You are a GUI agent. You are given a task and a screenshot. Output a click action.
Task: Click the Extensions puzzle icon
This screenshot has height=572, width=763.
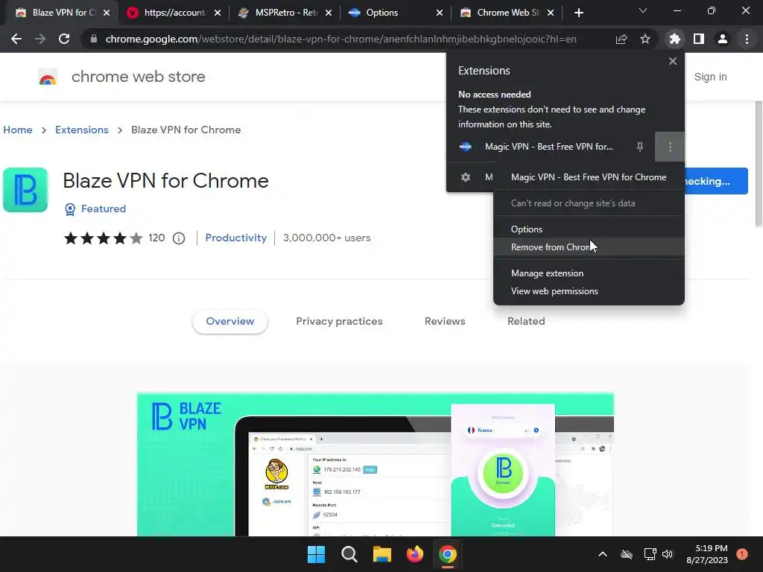tap(675, 39)
